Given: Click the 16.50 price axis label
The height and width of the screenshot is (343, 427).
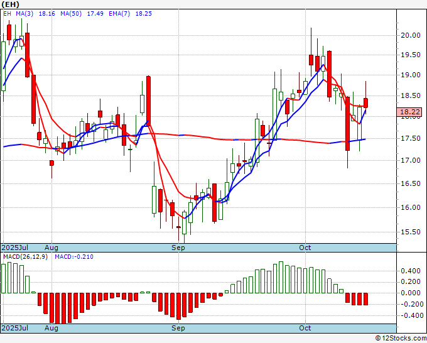Looking at the screenshot, I should pyautogui.click(x=411, y=183).
